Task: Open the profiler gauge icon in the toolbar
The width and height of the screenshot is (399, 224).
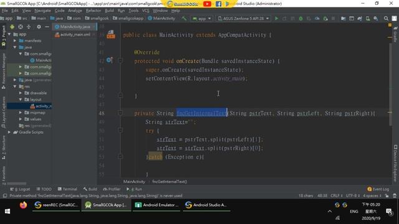Action: (317, 18)
